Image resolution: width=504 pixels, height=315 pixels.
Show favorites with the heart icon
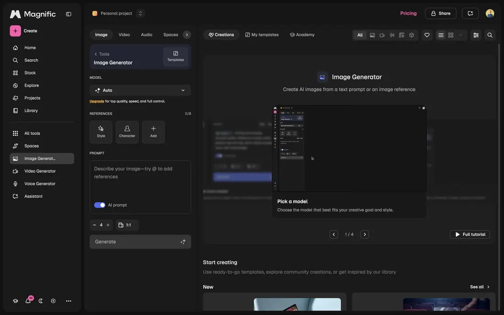coord(427,35)
